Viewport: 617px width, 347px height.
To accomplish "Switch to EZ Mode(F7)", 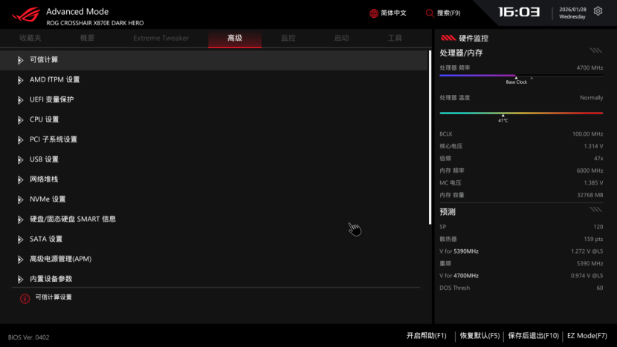I will (587, 336).
